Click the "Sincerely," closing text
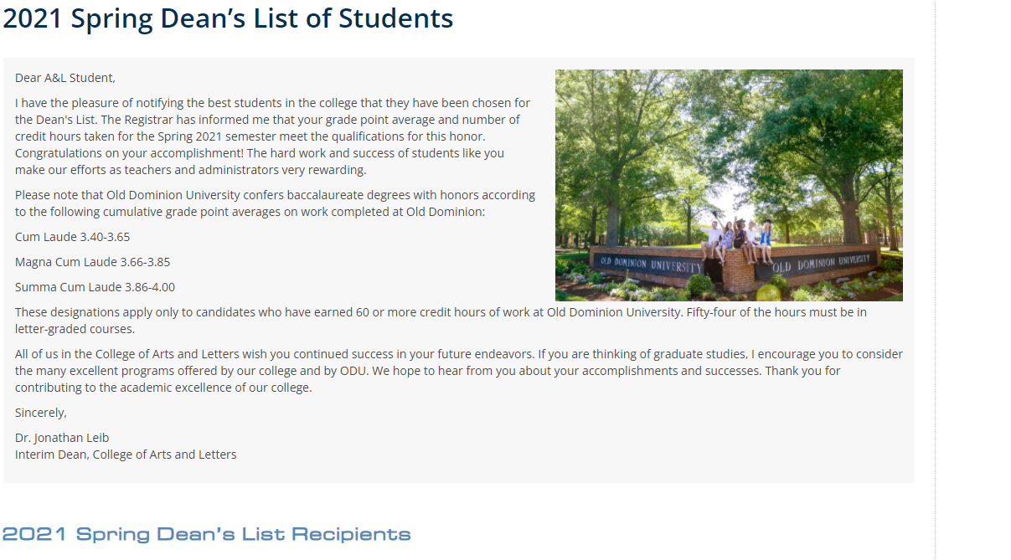 [41, 413]
